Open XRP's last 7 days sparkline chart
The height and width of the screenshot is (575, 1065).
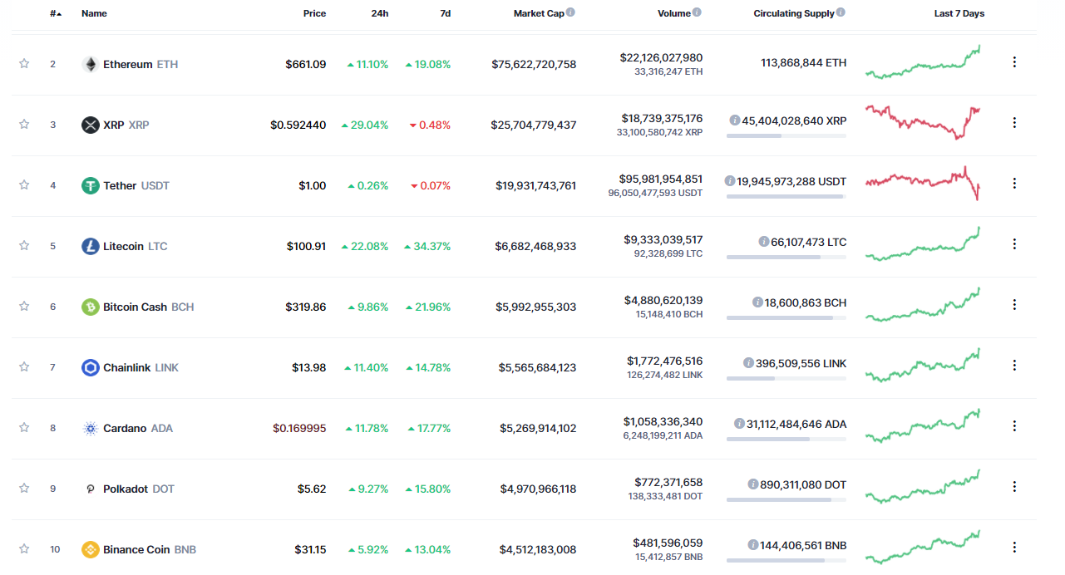pos(923,122)
